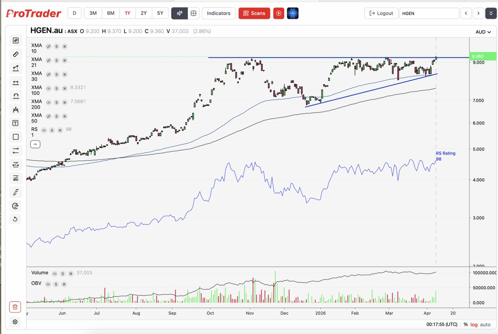Select the text annotation tool
Viewport: 498px width, 334px height.
15,123
